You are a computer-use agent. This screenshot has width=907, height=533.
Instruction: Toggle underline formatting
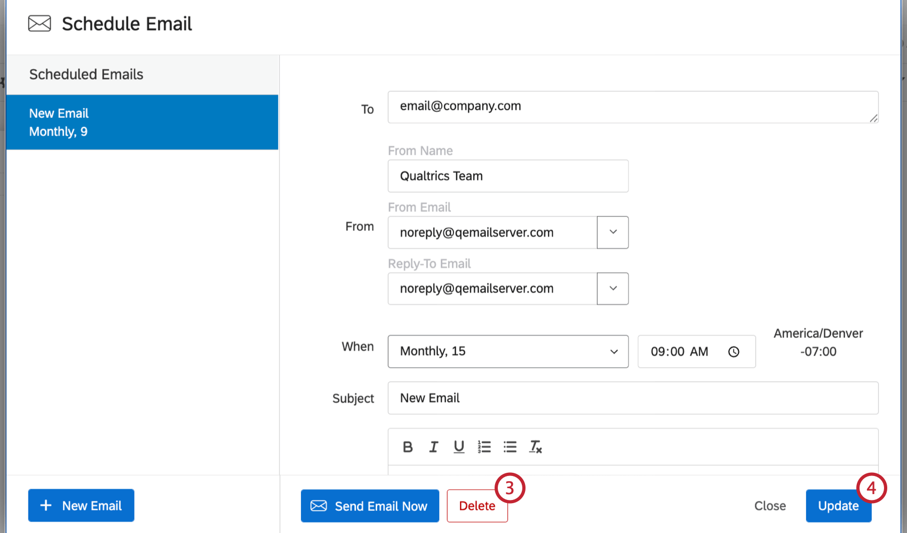[458, 447]
